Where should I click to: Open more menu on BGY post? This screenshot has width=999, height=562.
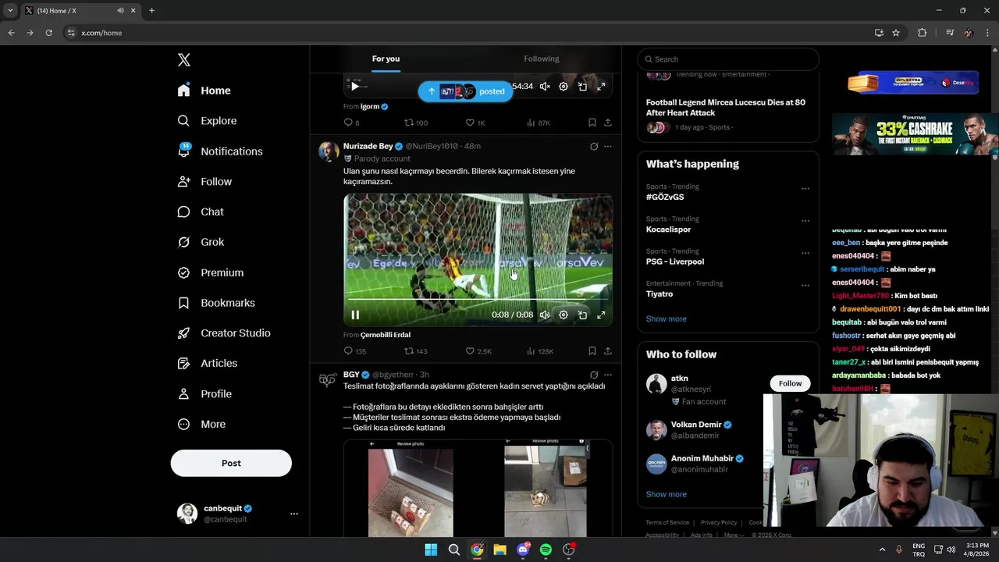pos(608,375)
